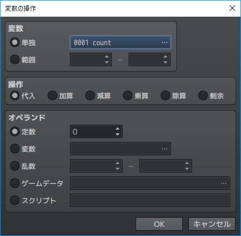Decrease the random maximum value down arrow
This screenshot has height=236, width=241.
point(187,169)
